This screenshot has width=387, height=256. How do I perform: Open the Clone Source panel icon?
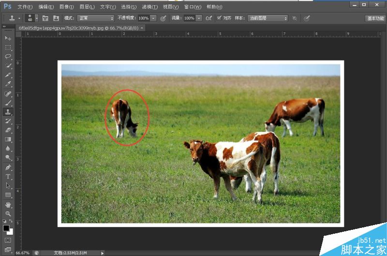56,18
